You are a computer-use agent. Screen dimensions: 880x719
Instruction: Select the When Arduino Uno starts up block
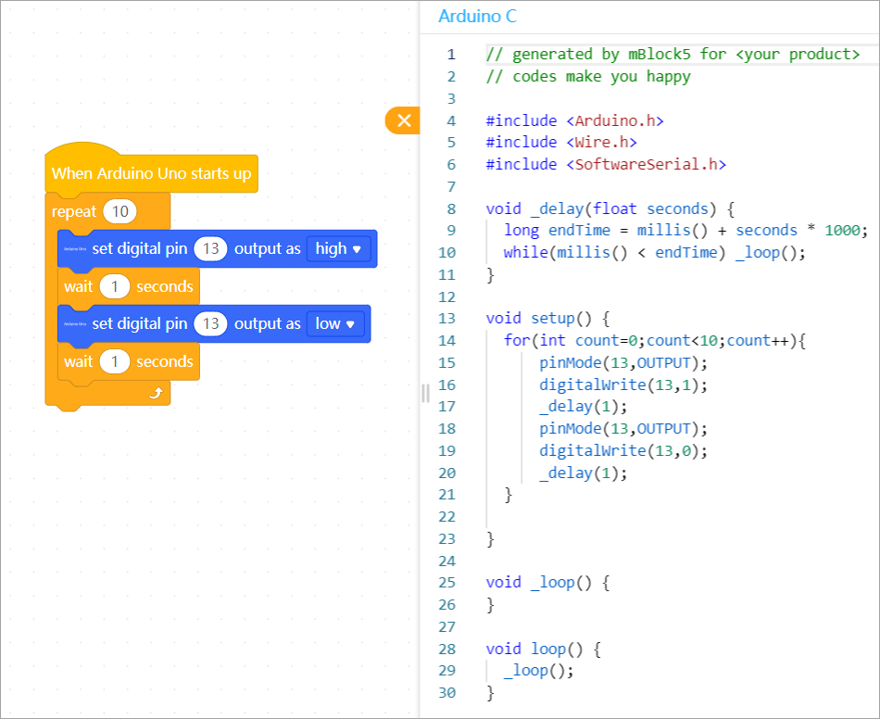tap(151, 173)
